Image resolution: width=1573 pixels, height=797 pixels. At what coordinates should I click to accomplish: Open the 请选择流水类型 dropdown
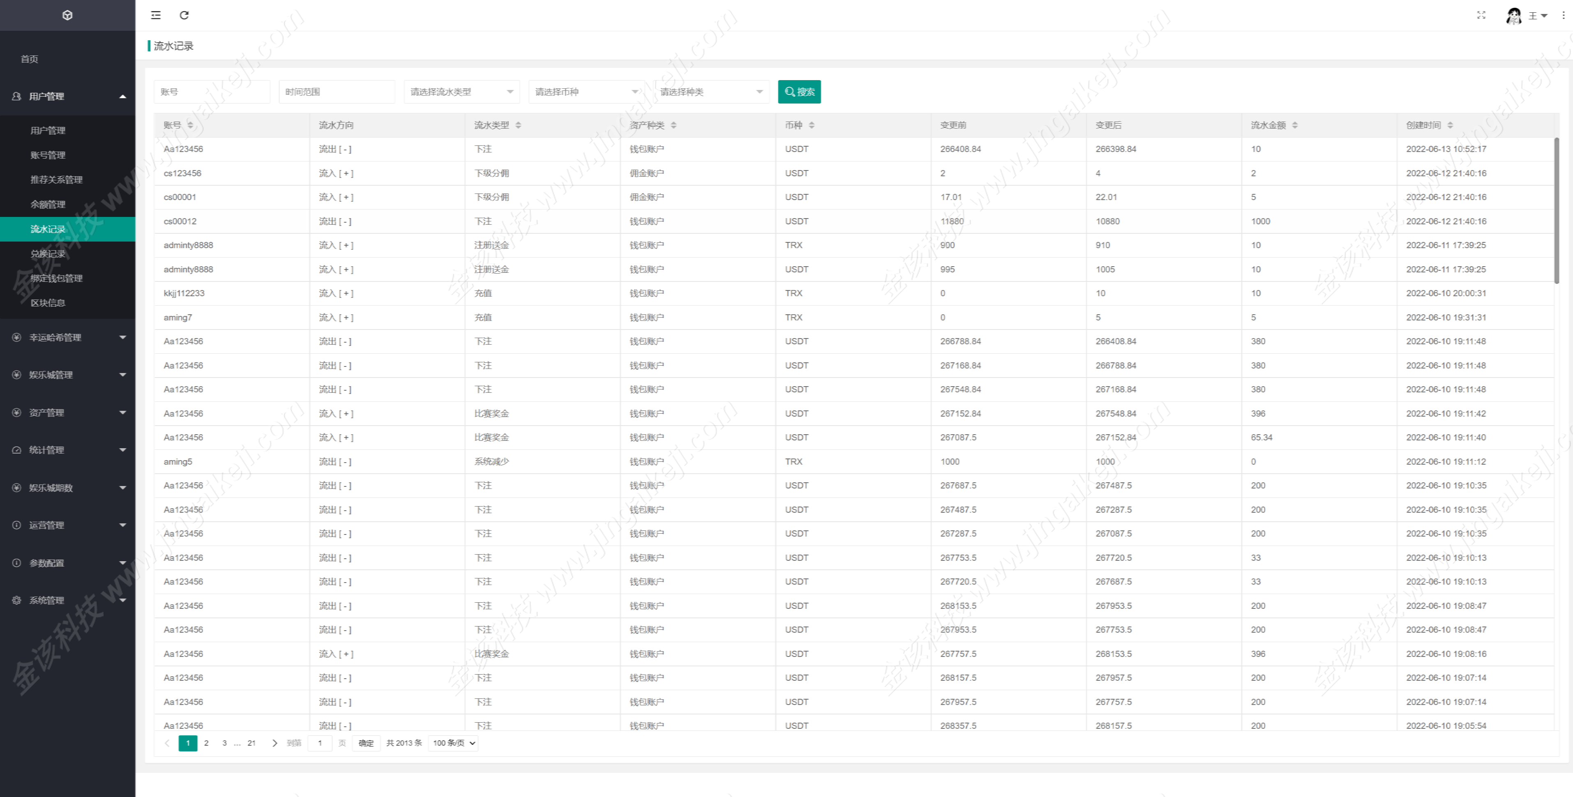click(x=461, y=92)
